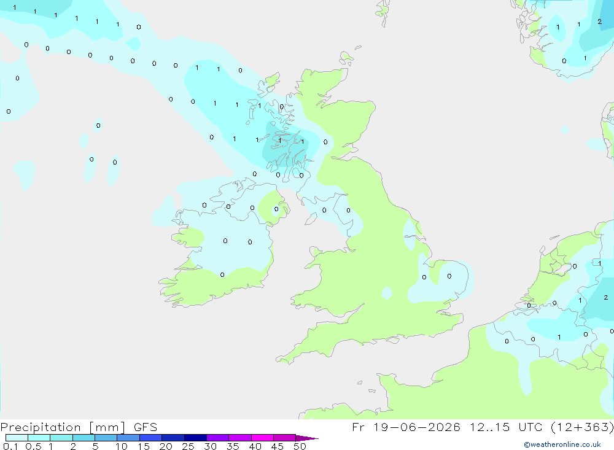This screenshot has height=450, width=614.
Task: Click the 25–30 mm navy legend swatch
Action: click(x=195, y=438)
